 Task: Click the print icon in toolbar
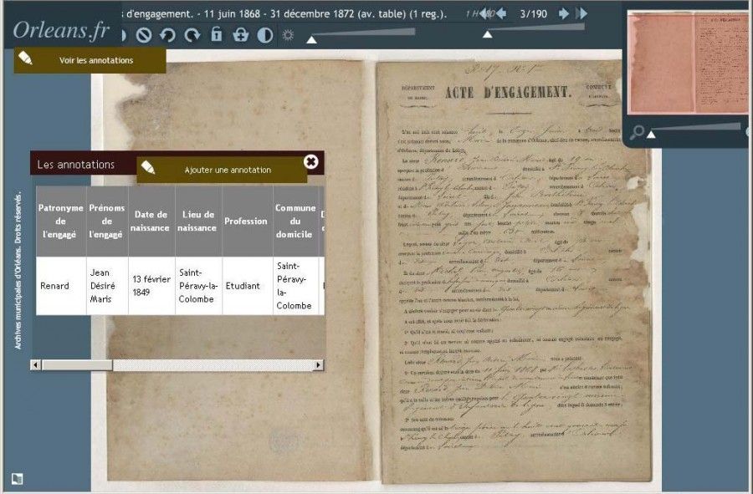click(241, 35)
